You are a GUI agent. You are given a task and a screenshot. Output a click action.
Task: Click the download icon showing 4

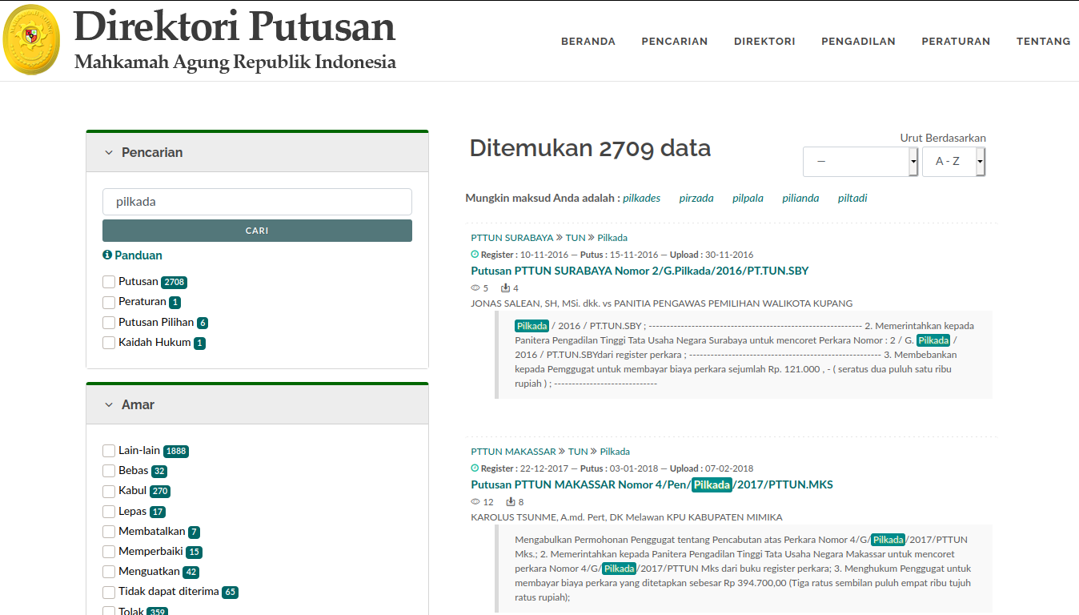(505, 288)
